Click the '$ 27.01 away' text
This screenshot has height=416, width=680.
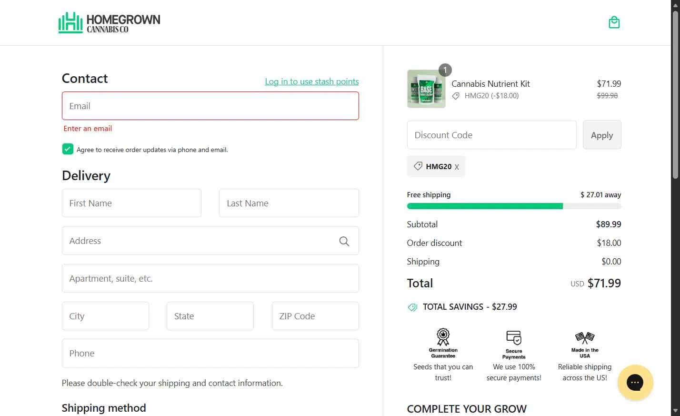[600, 195]
